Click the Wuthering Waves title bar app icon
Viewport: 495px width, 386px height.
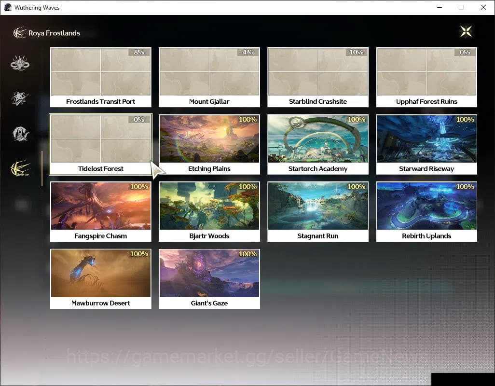pyautogui.click(x=8, y=7)
